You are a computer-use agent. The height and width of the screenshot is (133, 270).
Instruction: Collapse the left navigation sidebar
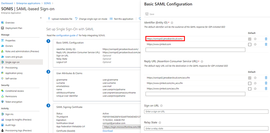click(x=41, y=18)
